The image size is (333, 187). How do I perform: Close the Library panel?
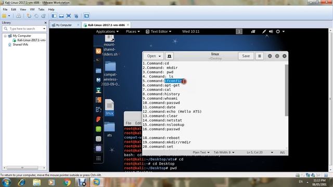click(45, 23)
